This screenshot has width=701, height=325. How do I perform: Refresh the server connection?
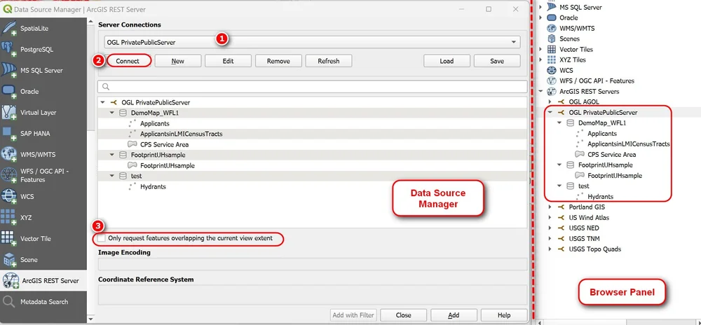click(329, 61)
